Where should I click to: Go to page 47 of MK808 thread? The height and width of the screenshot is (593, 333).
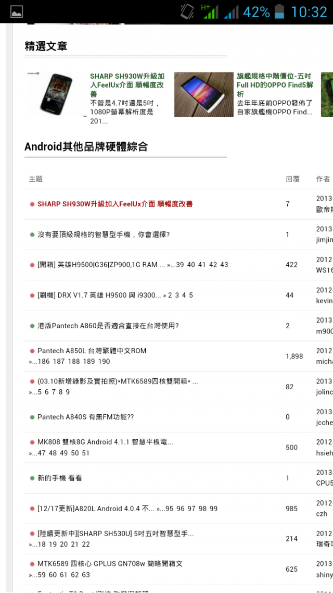click(x=42, y=453)
